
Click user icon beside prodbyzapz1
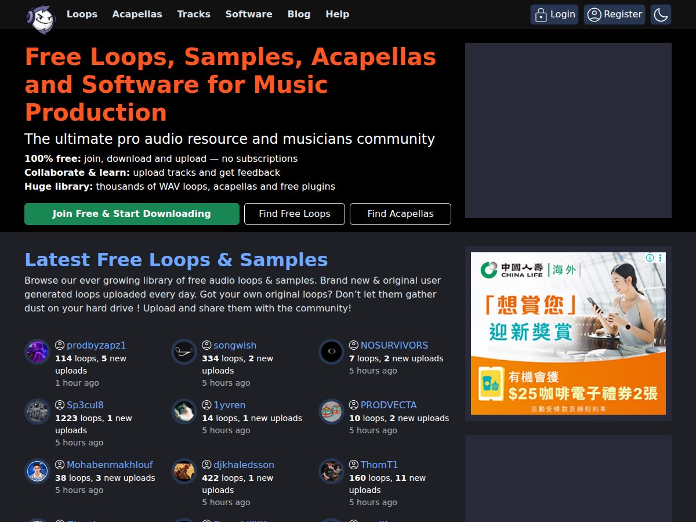[x=60, y=345]
